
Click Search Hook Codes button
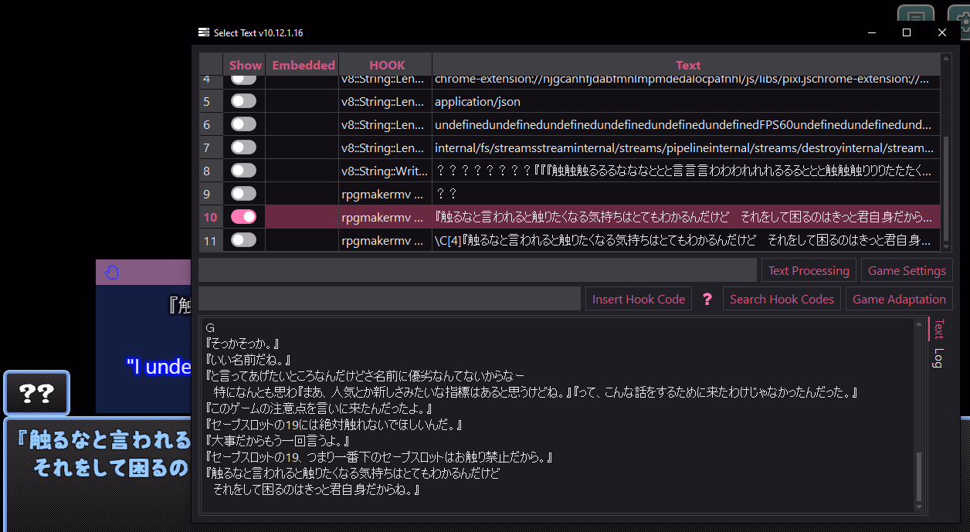click(782, 300)
